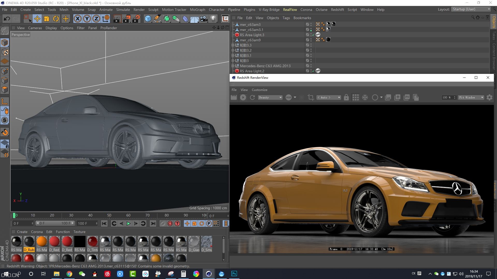Open the Redshift menu

point(337,10)
